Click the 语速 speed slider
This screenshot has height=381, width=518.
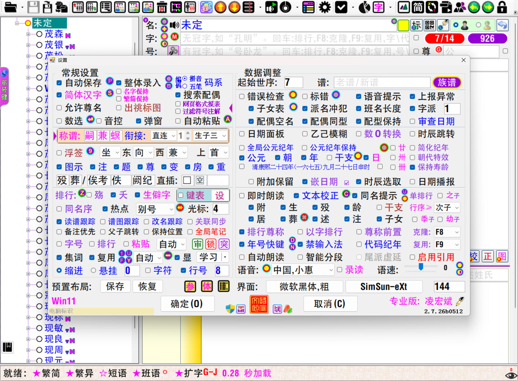(421, 267)
